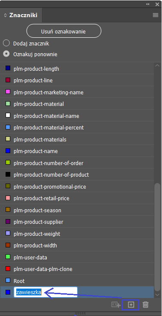The width and height of the screenshot is (162, 316).
Task: Click the scrollbar up arrow
Action: 157,66
